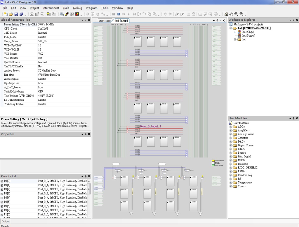Pin the Workspace Explorer panel
This screenshot has width=299, height=227.
point(293,20)
